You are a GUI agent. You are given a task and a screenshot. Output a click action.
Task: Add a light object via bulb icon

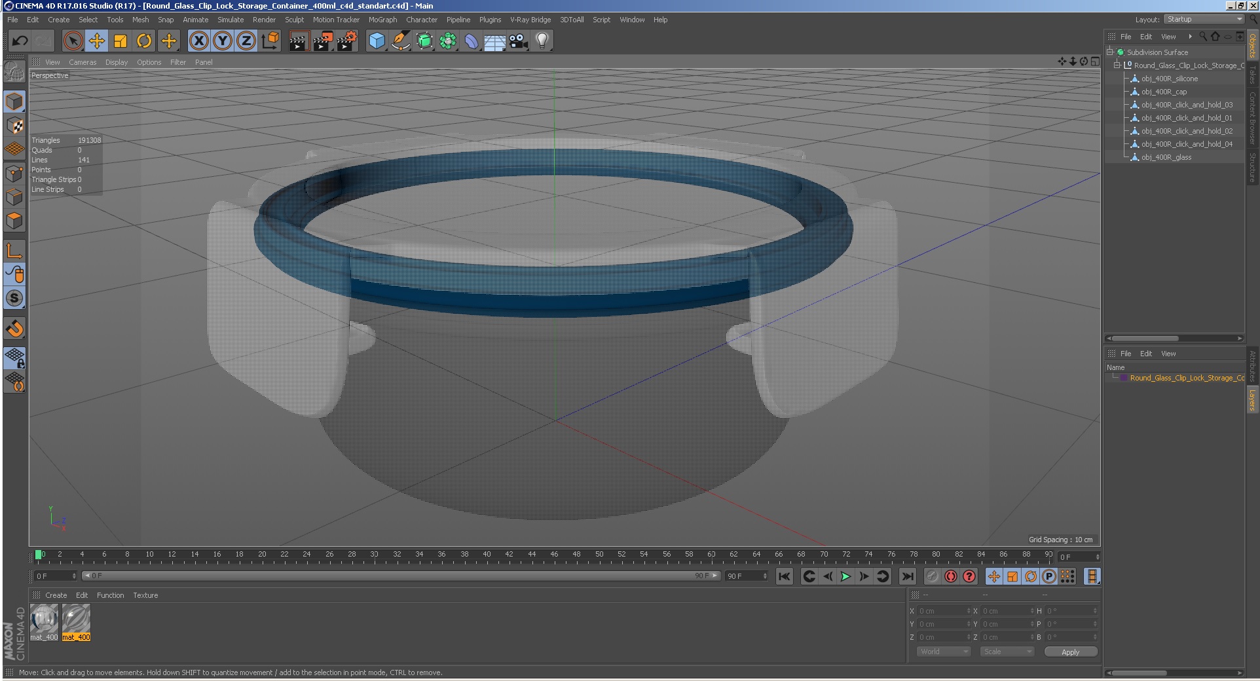point(542,41)
